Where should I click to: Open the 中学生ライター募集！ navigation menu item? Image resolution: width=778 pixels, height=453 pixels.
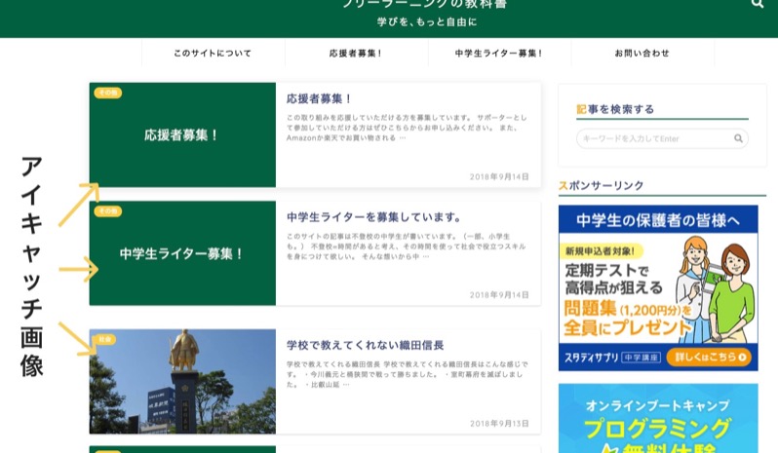499,53
